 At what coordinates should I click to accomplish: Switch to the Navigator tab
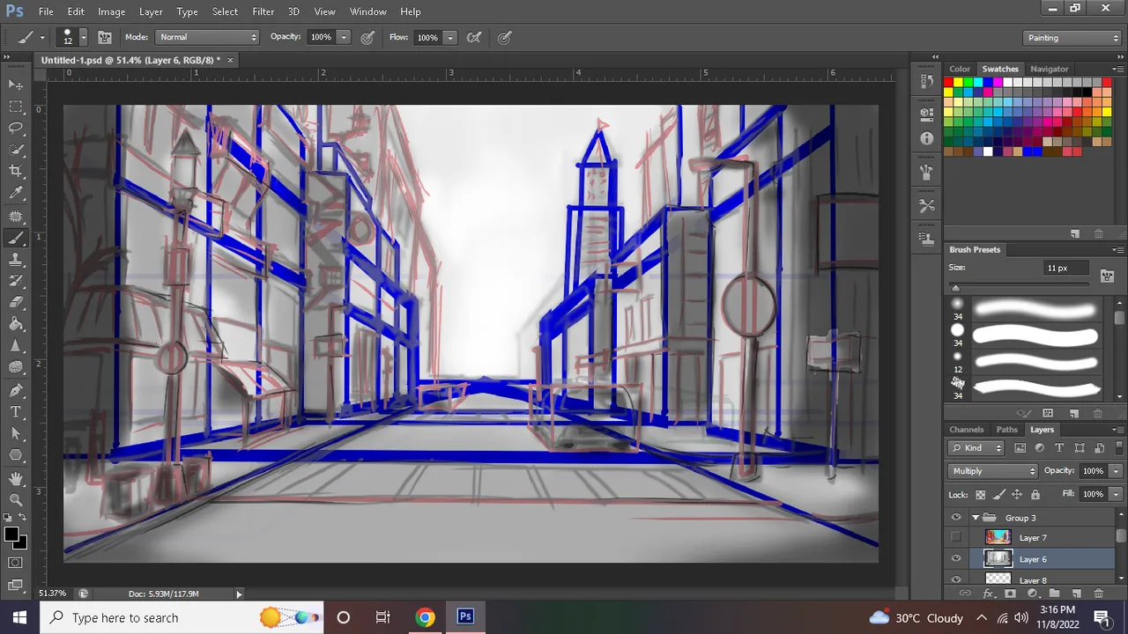click(x=1049, y=69)
